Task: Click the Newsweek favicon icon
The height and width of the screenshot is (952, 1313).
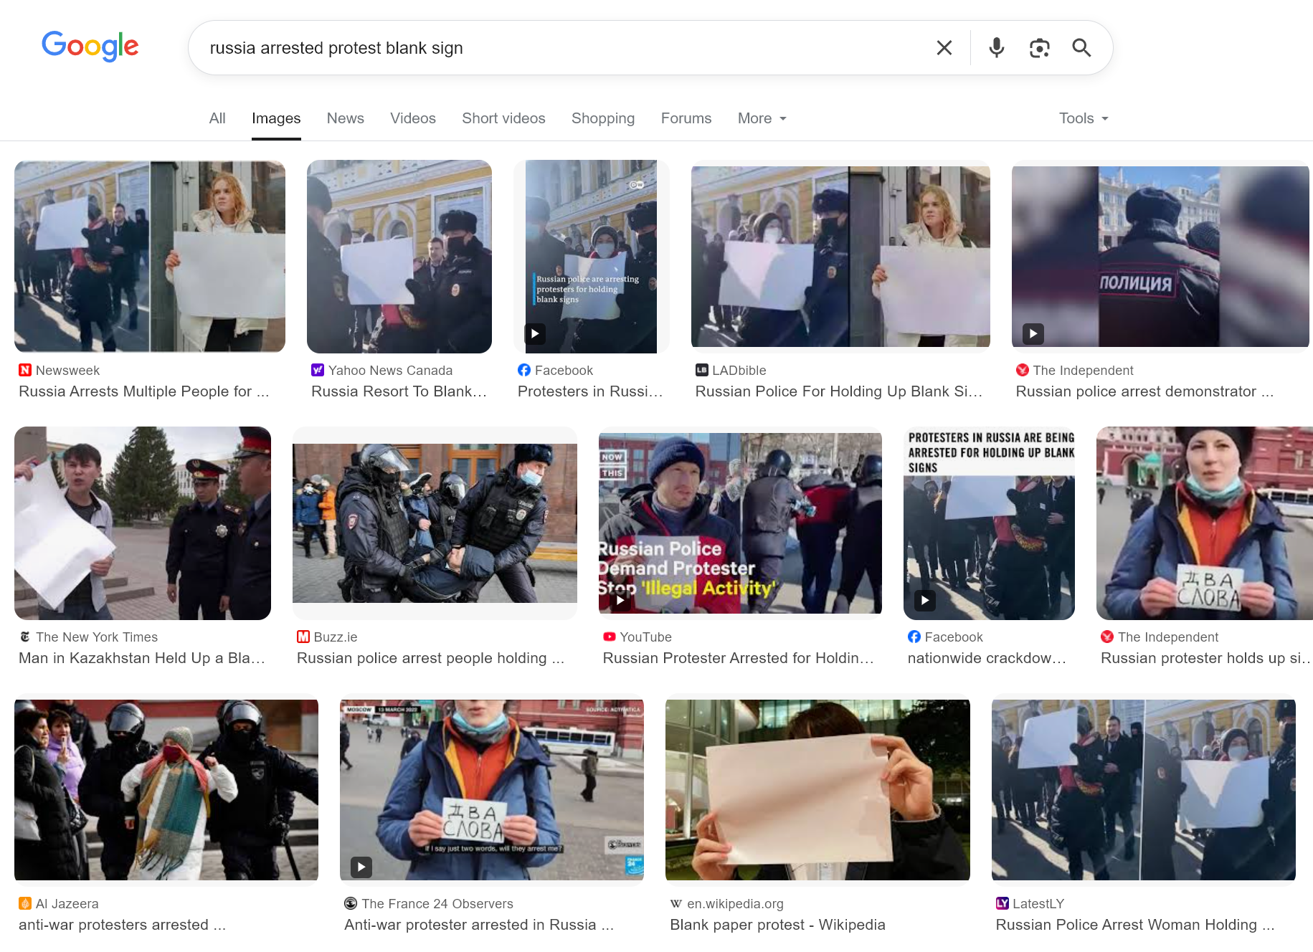Action: [25, 370]
